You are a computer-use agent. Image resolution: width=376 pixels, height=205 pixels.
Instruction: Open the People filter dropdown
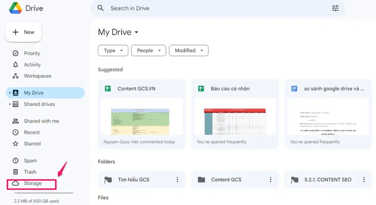coord(148,51)
